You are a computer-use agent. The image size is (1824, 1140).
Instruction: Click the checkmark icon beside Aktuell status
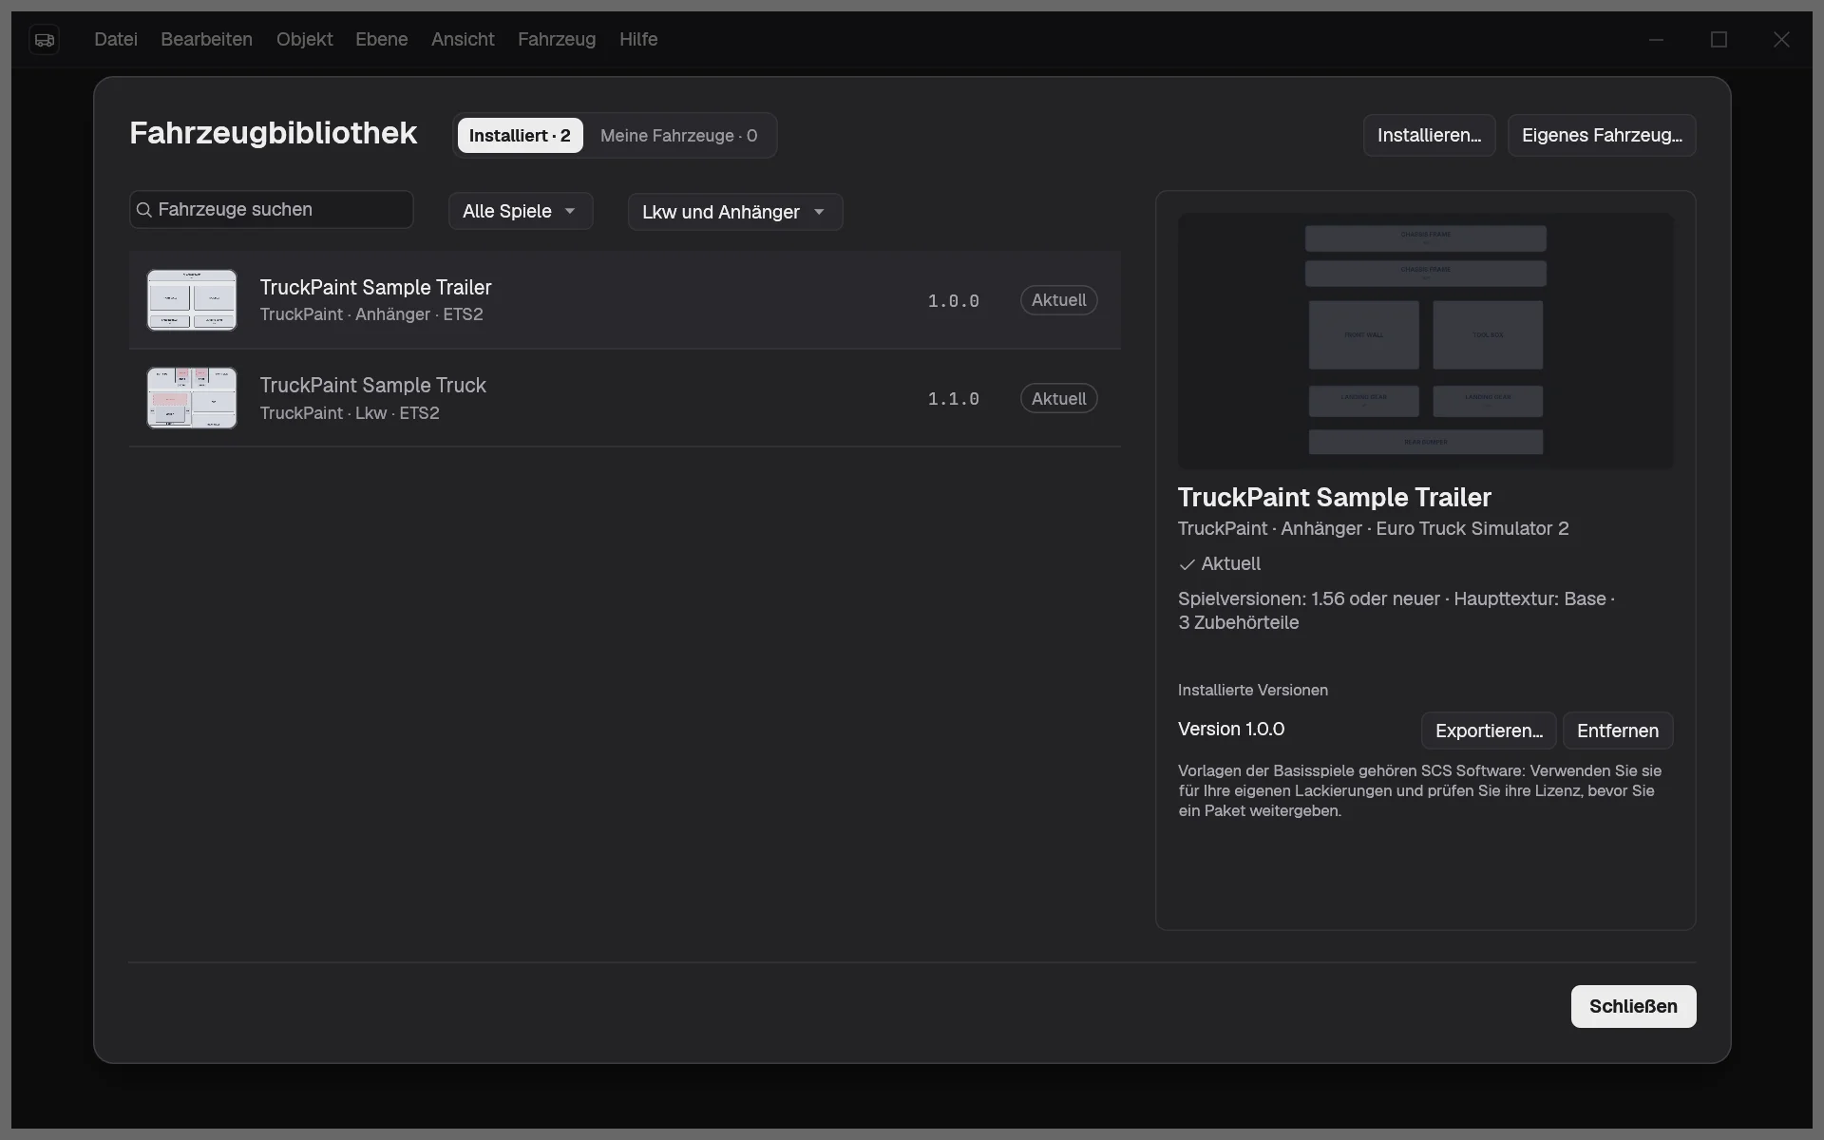click(x=1187, y=565)
